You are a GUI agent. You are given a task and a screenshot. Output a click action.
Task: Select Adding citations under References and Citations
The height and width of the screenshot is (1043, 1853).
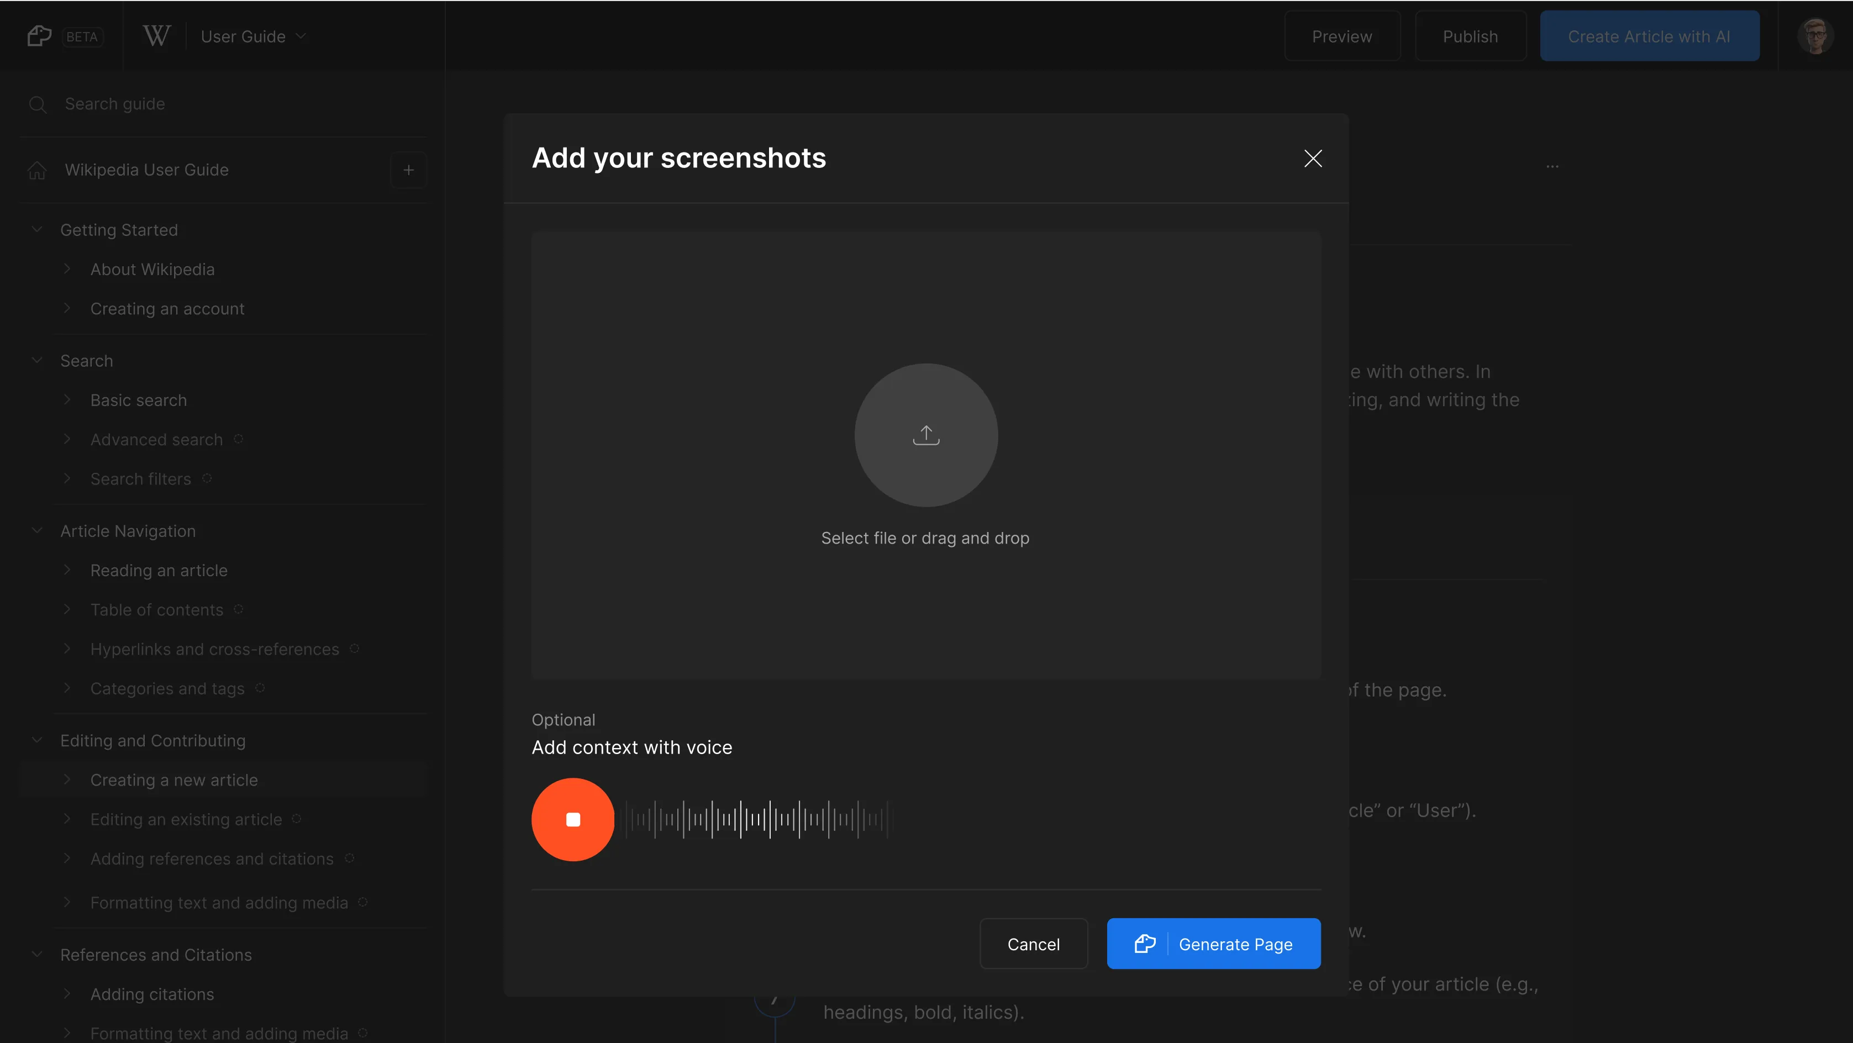tap(152, 994)
